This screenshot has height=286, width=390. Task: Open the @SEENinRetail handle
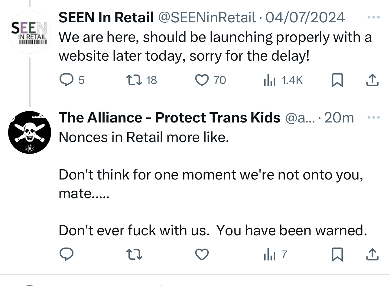pos(207,17)
